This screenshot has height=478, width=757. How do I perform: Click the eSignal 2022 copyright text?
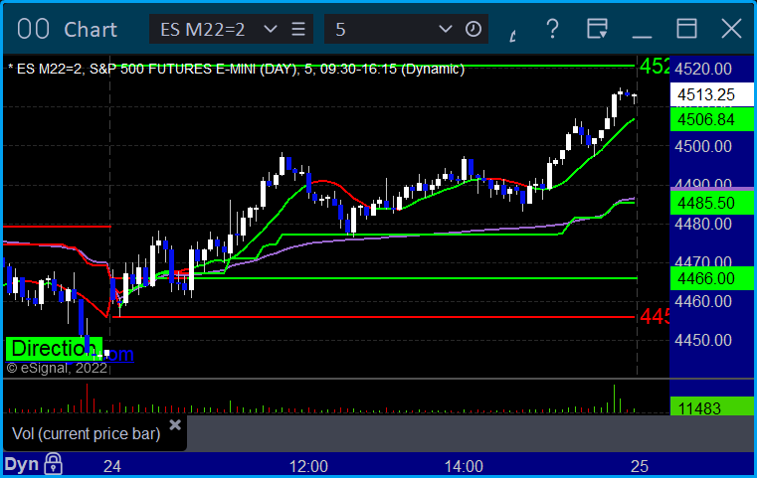(x=57, y=368)
